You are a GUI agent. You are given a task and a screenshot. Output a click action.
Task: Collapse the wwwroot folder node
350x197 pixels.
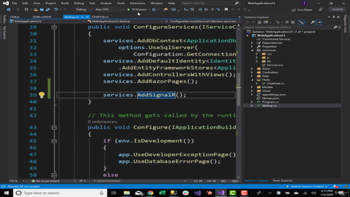(252, 50)
